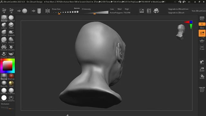Select the Slash3 brush

[4, 40]
